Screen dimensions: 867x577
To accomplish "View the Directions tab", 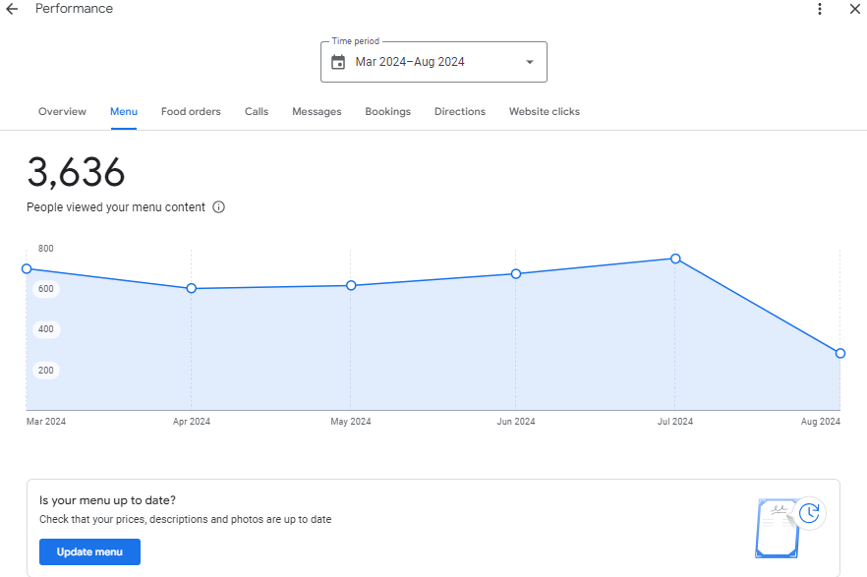I will (x=460, y=112).
